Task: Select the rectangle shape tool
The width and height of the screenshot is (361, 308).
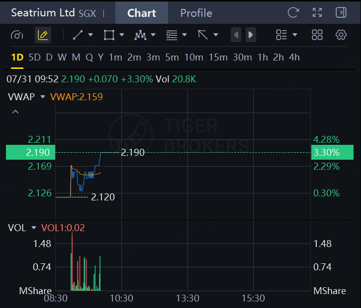Action: tap(109, 35)
